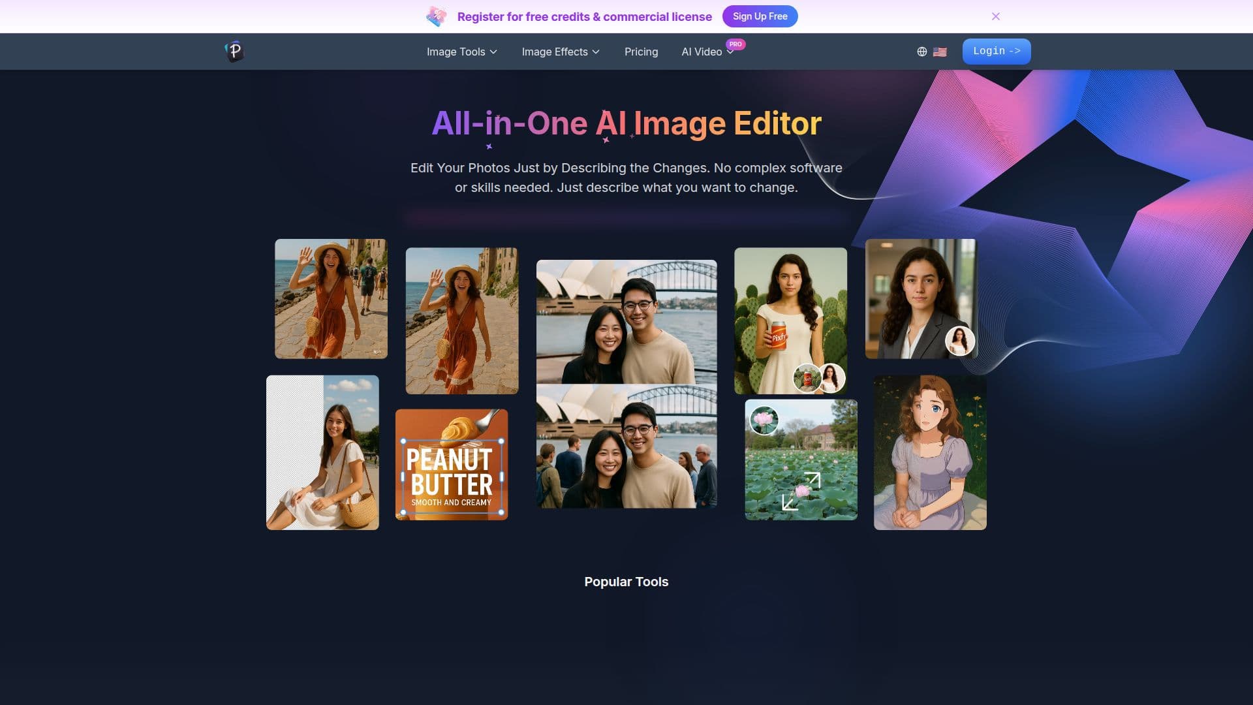The width and height of the screenshot is (1253, 705).
Task: Click the PRO badge on AI Video
Action: 735,44
